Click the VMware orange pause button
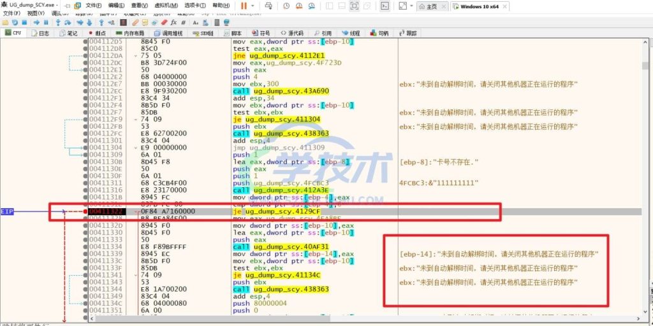The image size is (653, 326). (244, 6)
